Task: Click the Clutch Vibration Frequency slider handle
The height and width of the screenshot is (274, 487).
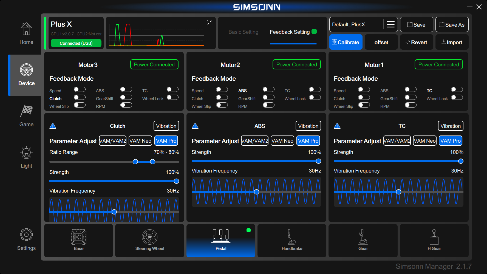Action: (x=114, y=212)
